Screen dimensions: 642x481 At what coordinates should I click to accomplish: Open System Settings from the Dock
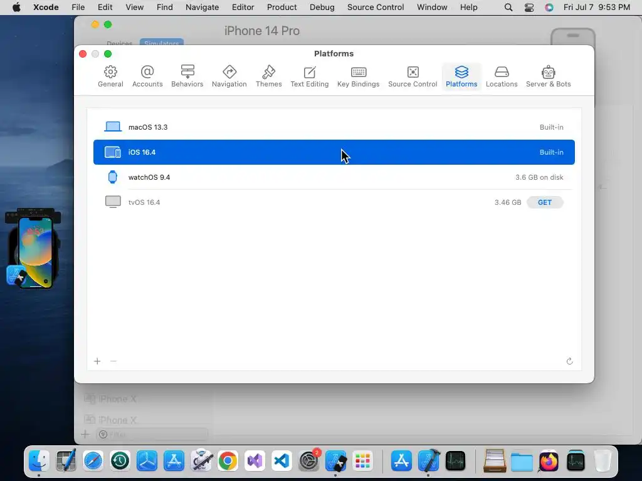tap(308, 461)
